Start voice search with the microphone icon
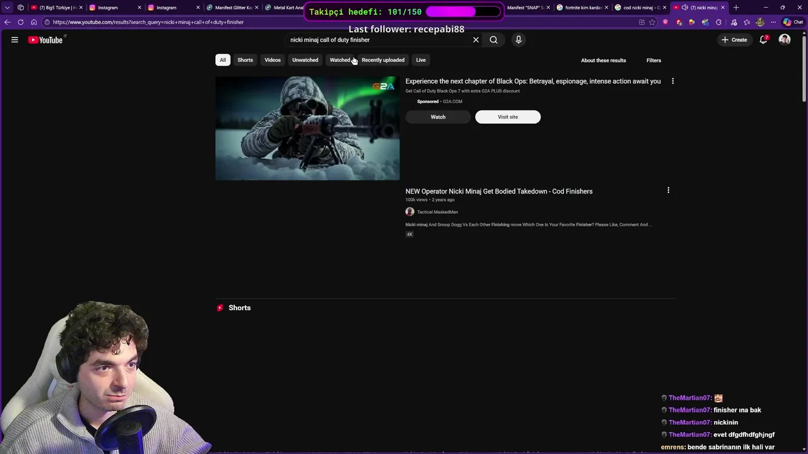The image size is (808, 454). tap(518, 40)
